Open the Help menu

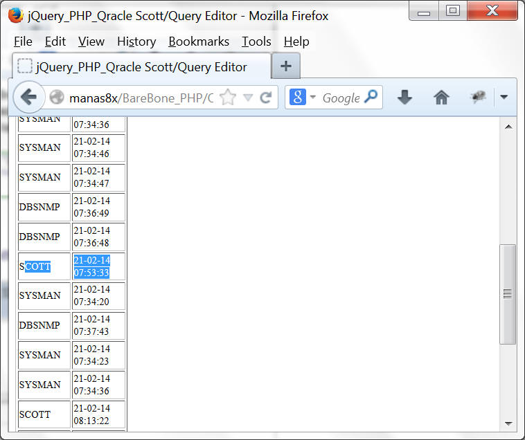pos(296,42)
